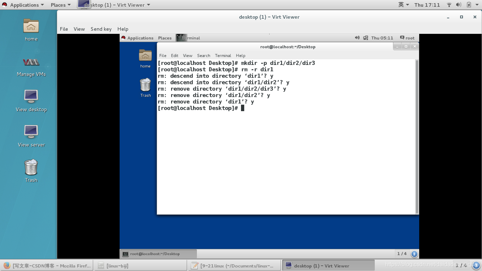Click the guest clock Thu 05:11
Image resolution: width=482 pixels, height=271 pixels.
(382, 38)
